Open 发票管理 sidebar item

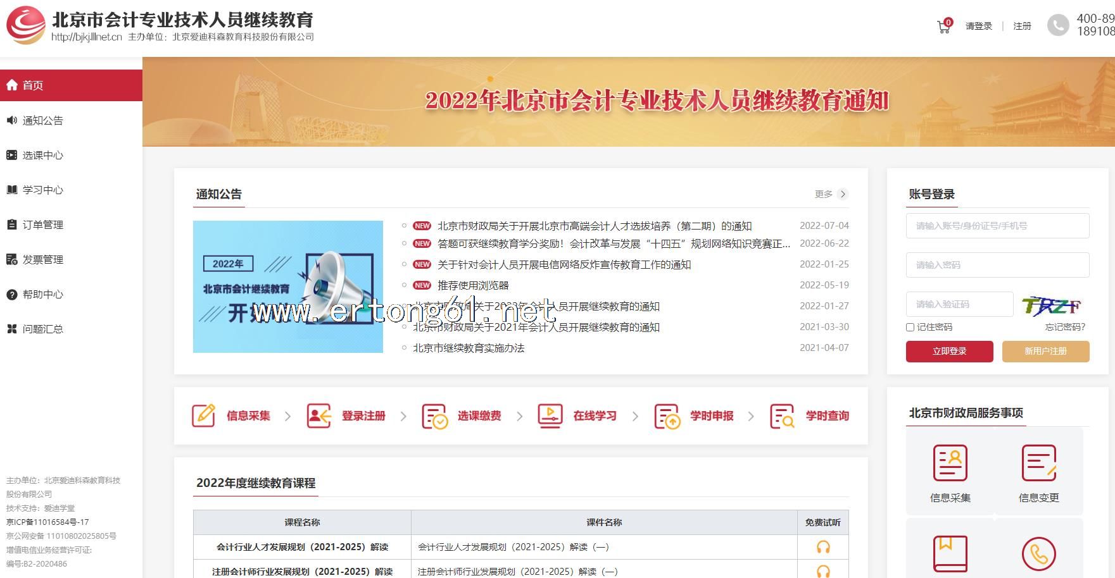pos(42,259)
